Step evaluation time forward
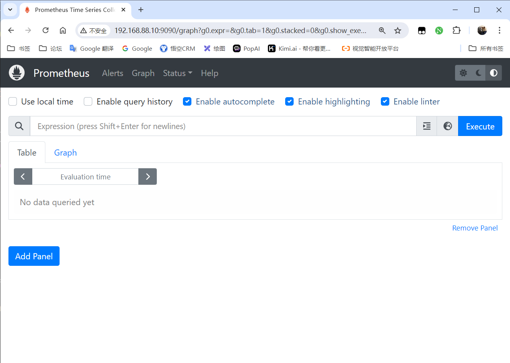The height and width of the screenshot is (363, 510). click(x=148, y=177)
